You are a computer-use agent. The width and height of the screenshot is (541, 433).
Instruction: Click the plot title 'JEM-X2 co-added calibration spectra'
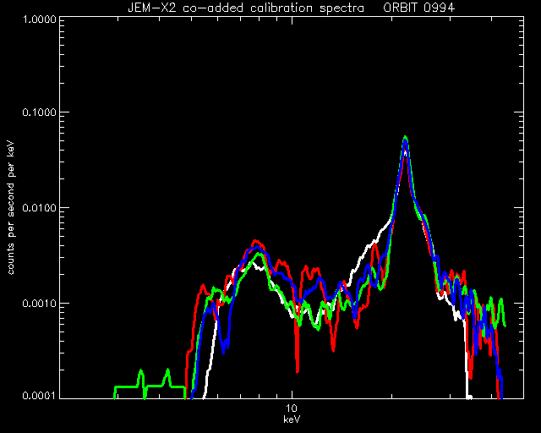246,8
